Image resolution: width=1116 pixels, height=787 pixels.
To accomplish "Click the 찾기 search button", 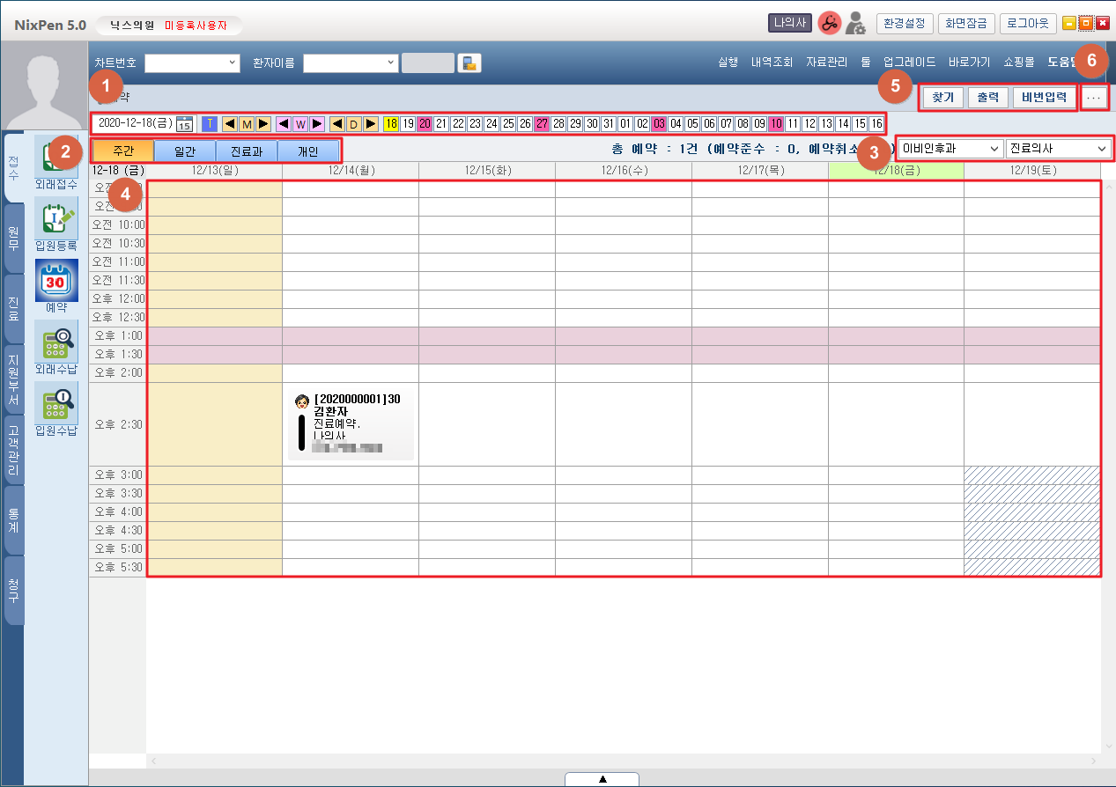I will (942, 98).
